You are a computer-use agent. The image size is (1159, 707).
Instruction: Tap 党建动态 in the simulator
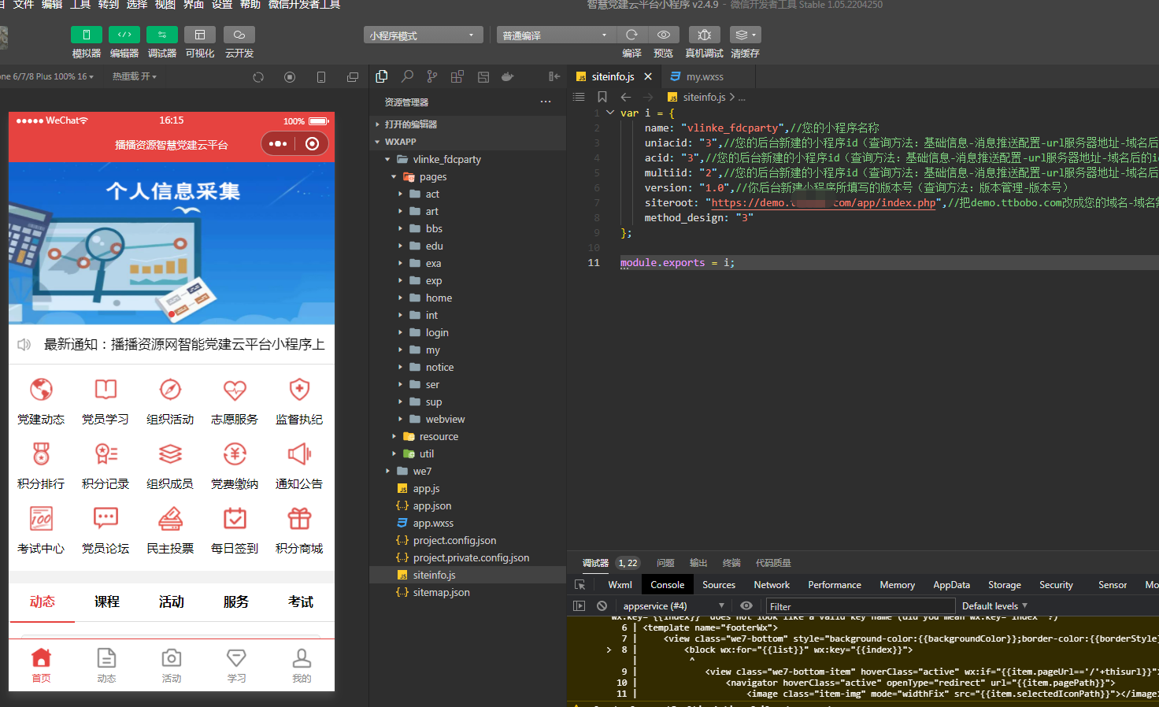(x=41, y=402)
